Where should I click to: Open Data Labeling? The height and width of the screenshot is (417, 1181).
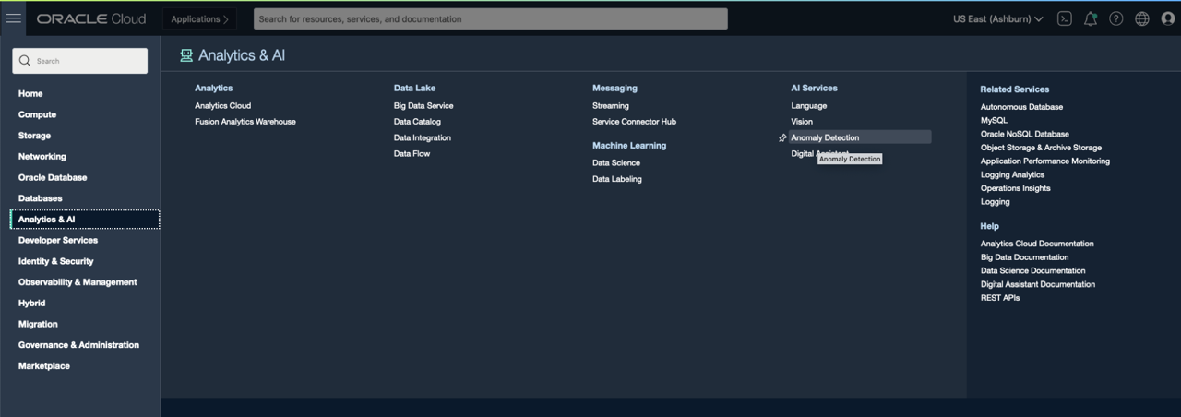617,179
